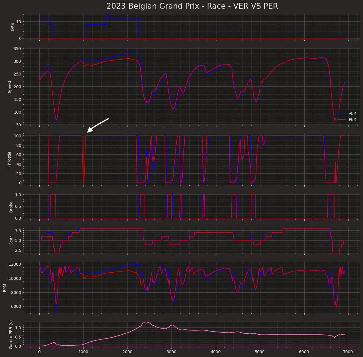Click the 7.5 tick on the Gear axis
The height and width of the screenshot is (357, 363).
click(18, 231)
